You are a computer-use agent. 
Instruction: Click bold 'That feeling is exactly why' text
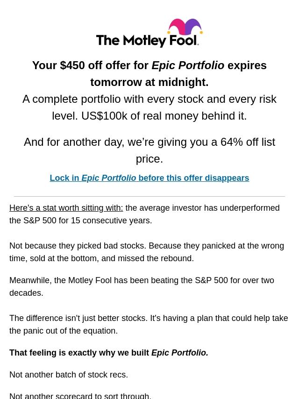pos(79,353)
